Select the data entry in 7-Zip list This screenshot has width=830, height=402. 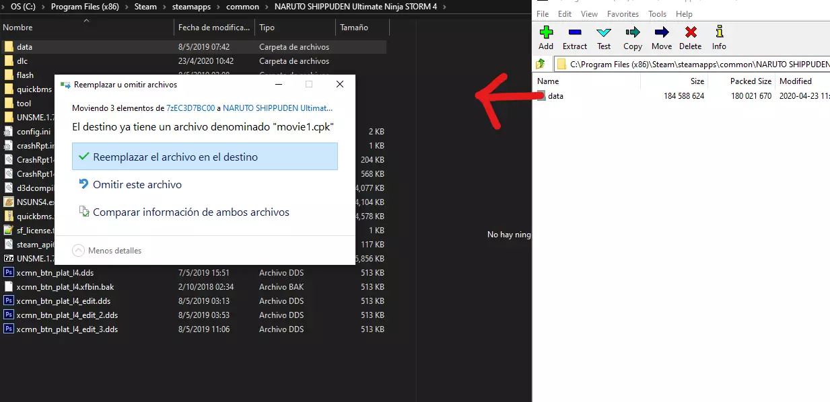(x=555, y=96)
